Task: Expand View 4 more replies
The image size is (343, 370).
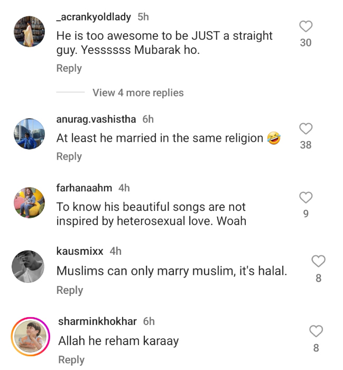Action: [138, 92]
